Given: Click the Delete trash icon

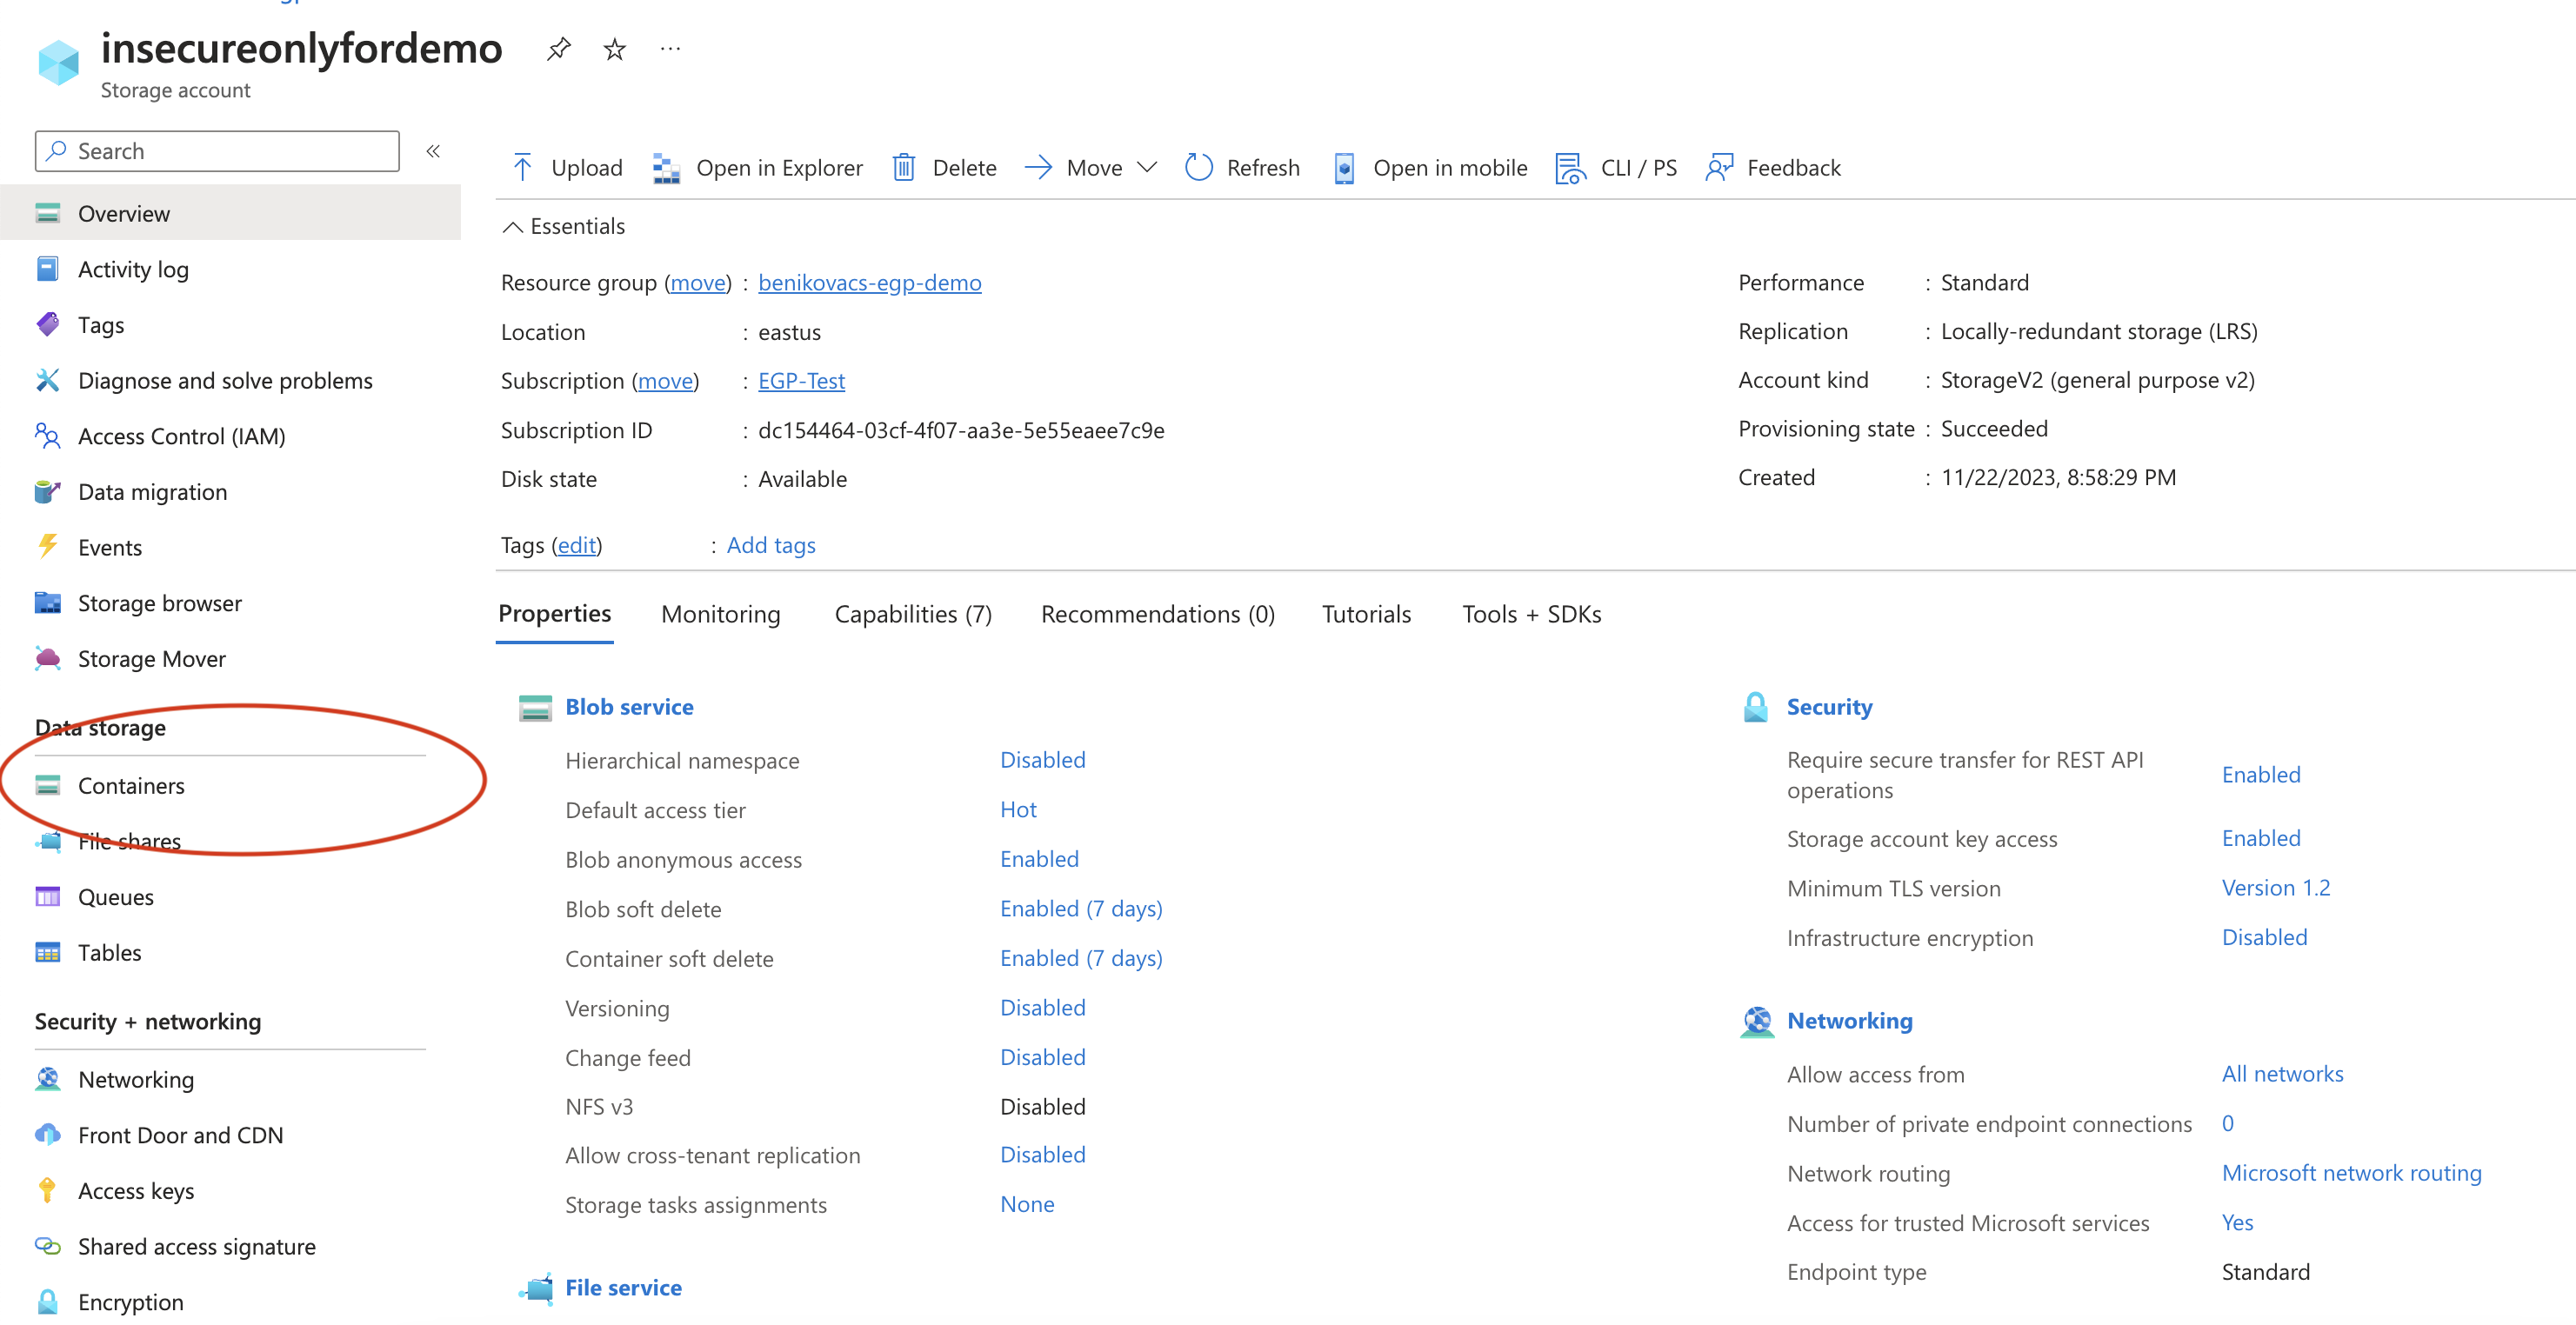Looking at the screenshot, I should pos(903,167).
